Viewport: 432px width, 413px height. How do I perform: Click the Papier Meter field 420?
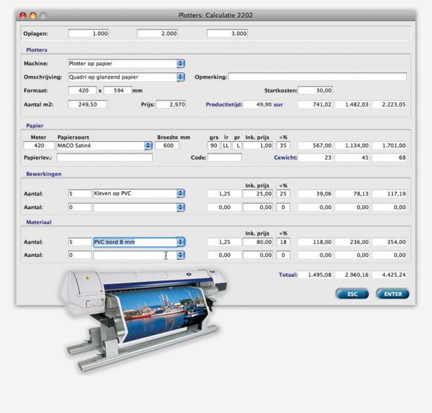click(39, 145)
